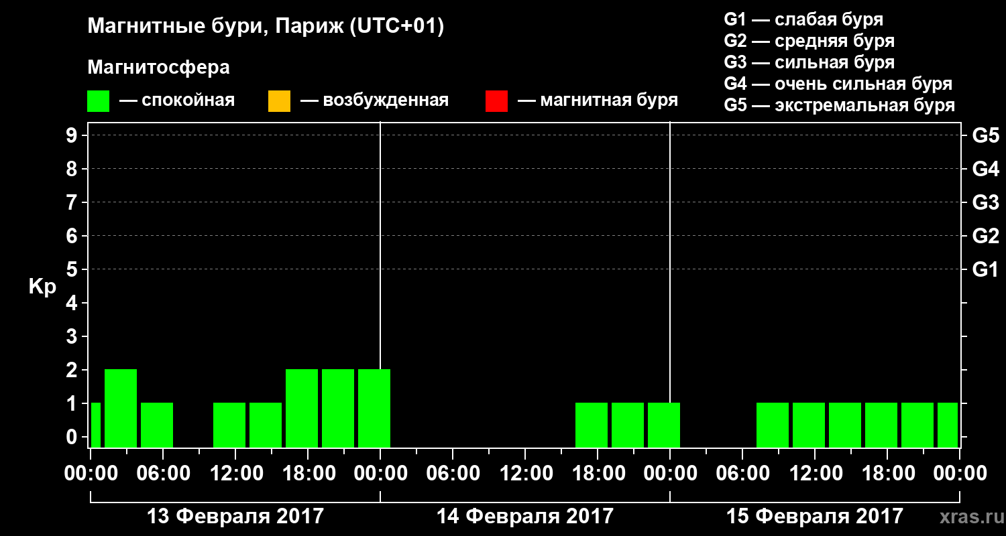Click the '12:00' tick label for 13 February
Viewport: 1006px width, 536px height.
coord(235,474)
